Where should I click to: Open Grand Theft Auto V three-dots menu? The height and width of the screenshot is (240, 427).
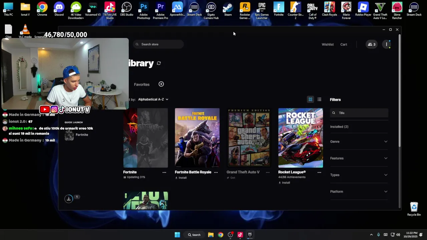pos(268,172)
